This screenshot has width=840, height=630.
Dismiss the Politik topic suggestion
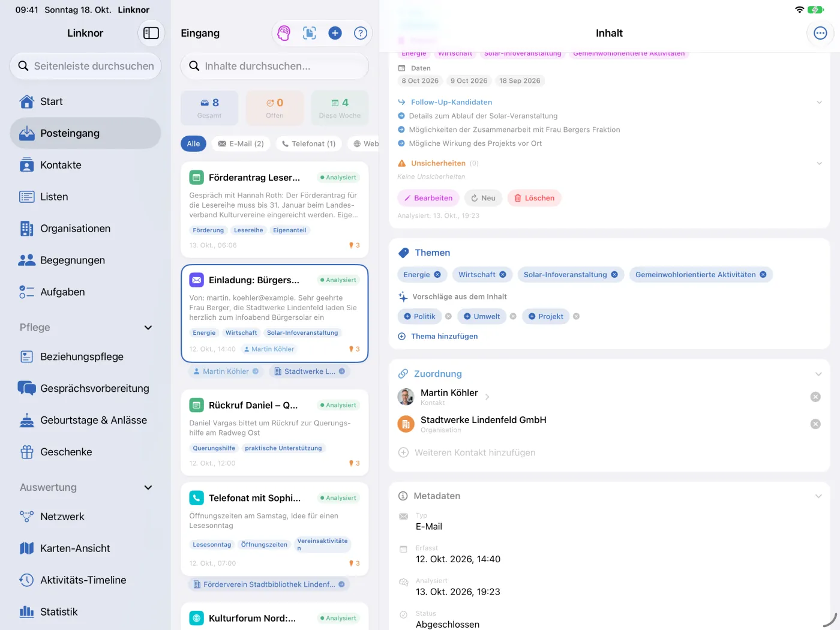click(448, 316)
